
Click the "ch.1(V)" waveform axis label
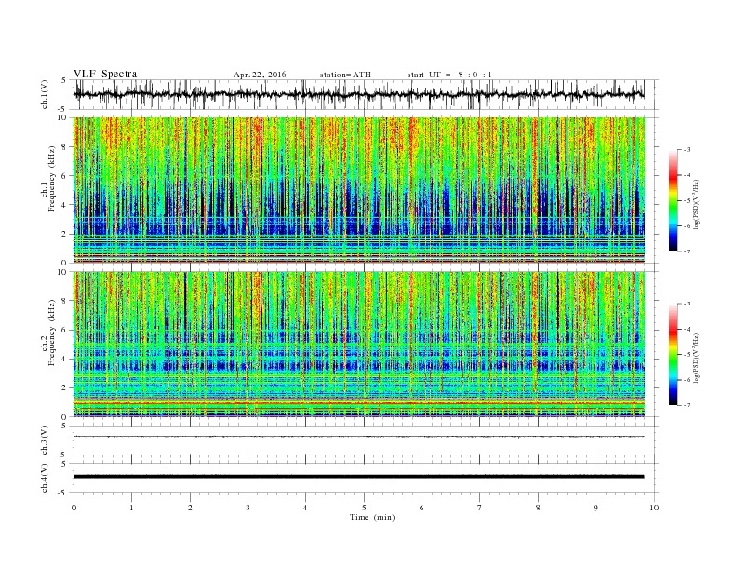click(x=45, y=94)
